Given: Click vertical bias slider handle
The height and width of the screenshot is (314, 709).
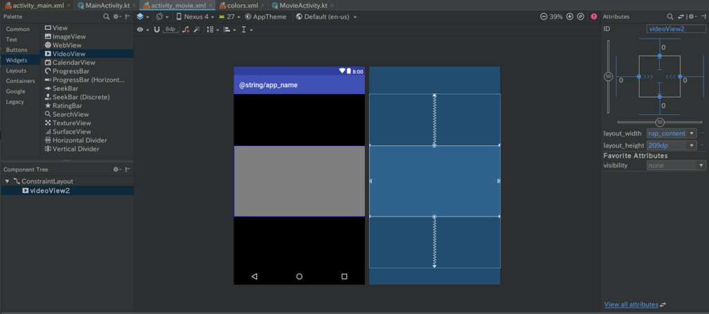Looking at the screenshot, I should point(608,77).
